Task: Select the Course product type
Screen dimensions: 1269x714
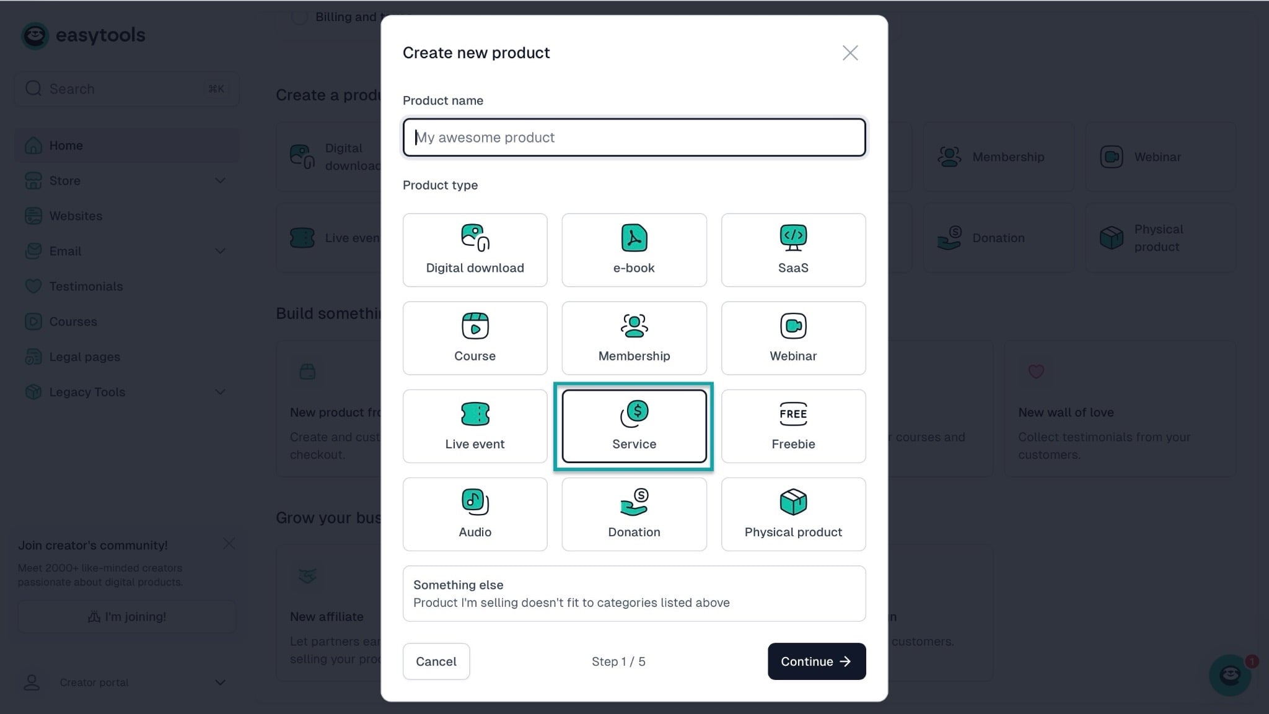Action: click(x=475, y=338)
